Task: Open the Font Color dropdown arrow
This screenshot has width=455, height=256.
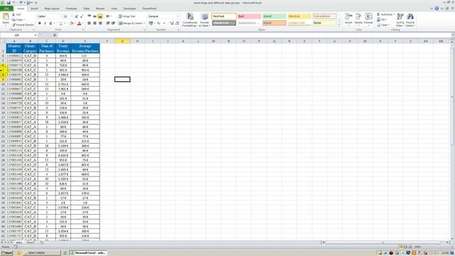Action: click(82, 23)
